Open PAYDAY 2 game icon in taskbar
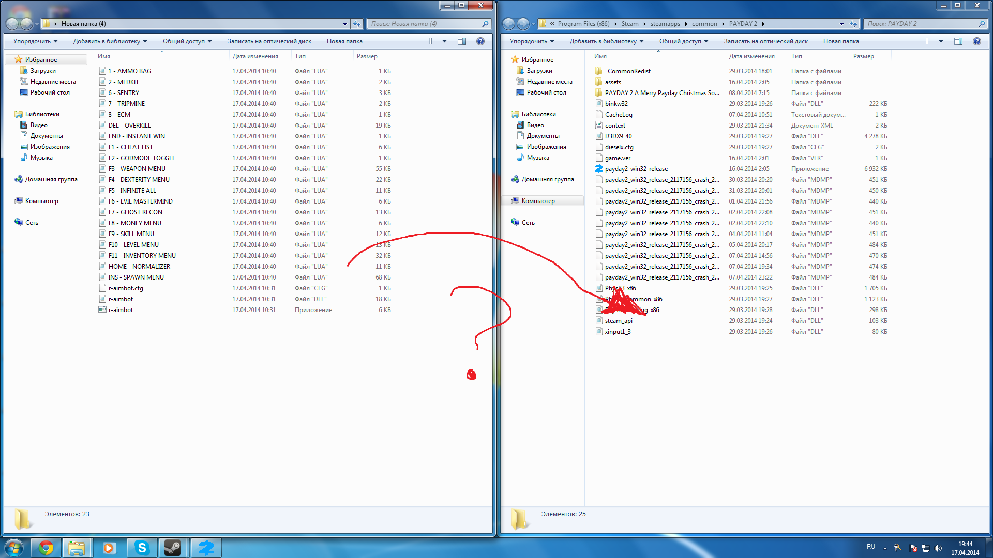 pyautogui.click(x=206, y=548)
